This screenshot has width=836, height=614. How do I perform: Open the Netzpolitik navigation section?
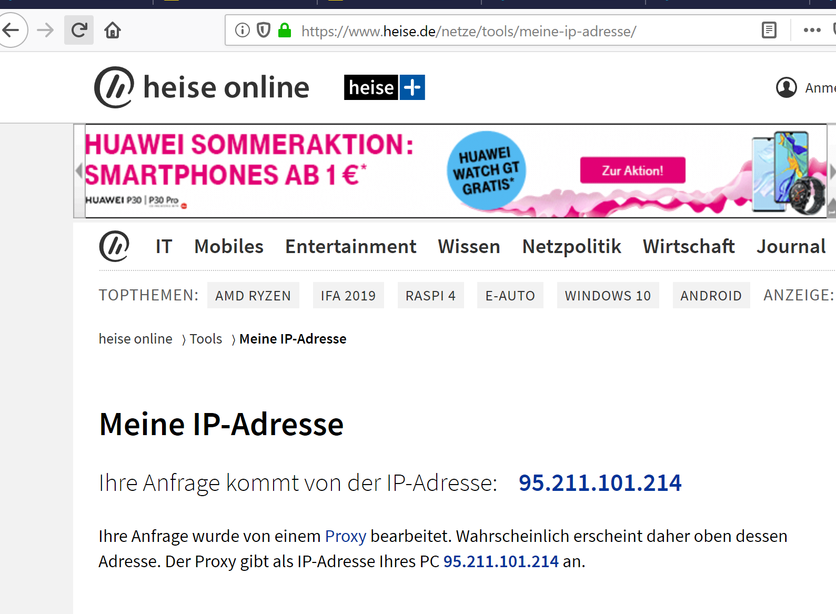coord(571,246)
